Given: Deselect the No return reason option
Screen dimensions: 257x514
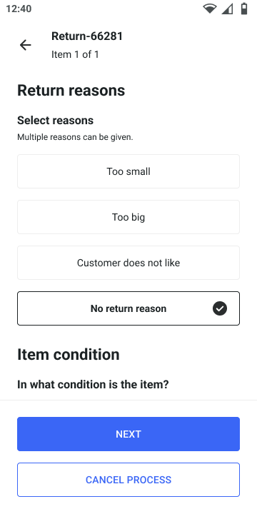Looking at the screenshot, I should (128, 308).
